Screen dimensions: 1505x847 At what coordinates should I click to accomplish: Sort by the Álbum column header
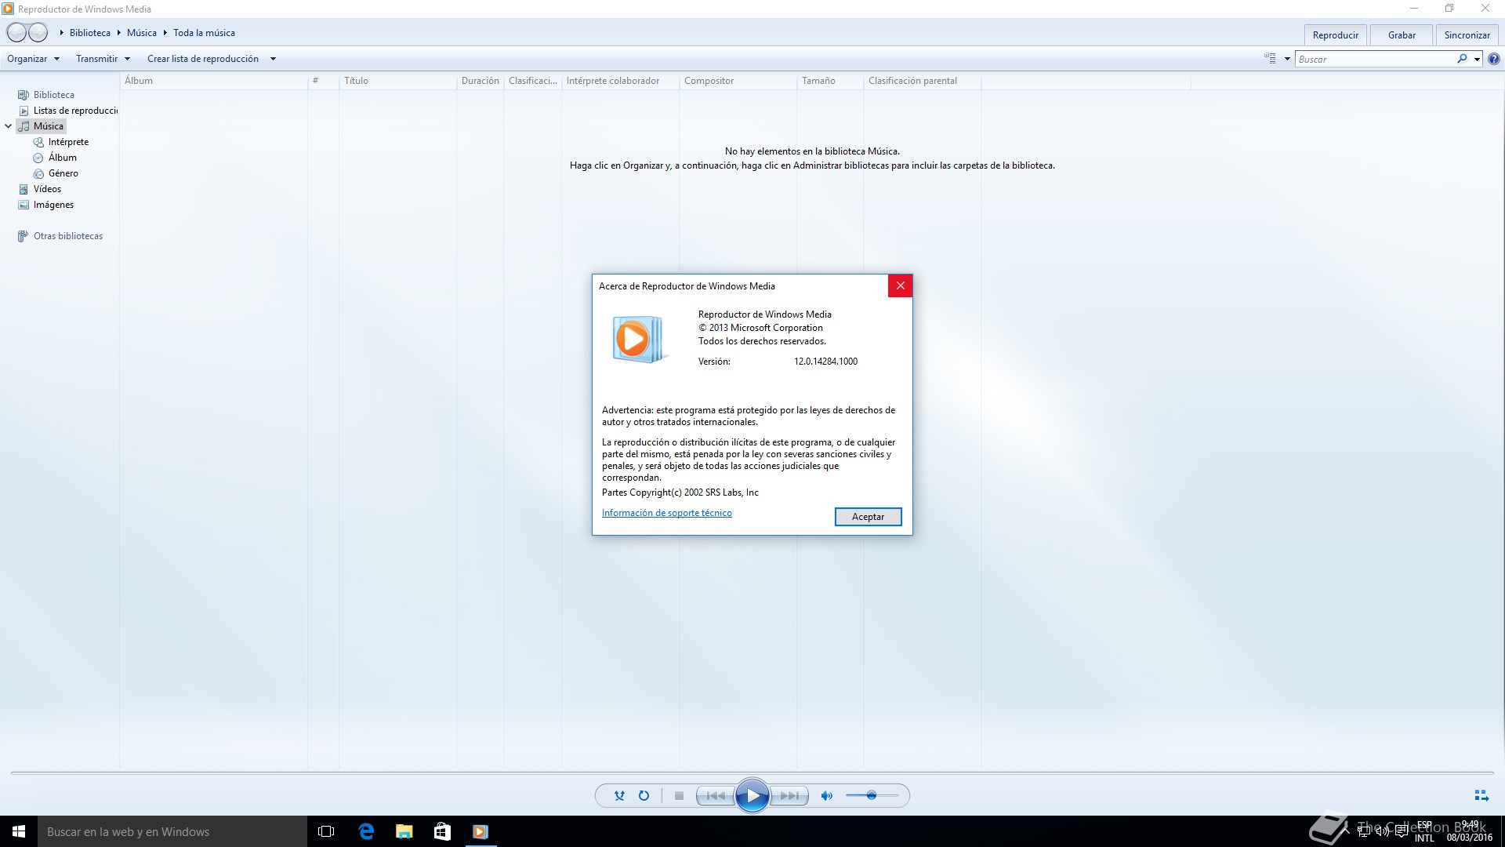[x=213, y=81]
